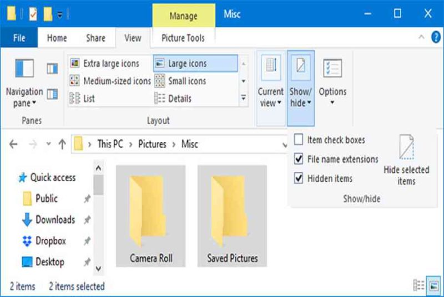Toggle the Details pane icon
Viewport: 444px width, 297px height.
tap(52, 94)
